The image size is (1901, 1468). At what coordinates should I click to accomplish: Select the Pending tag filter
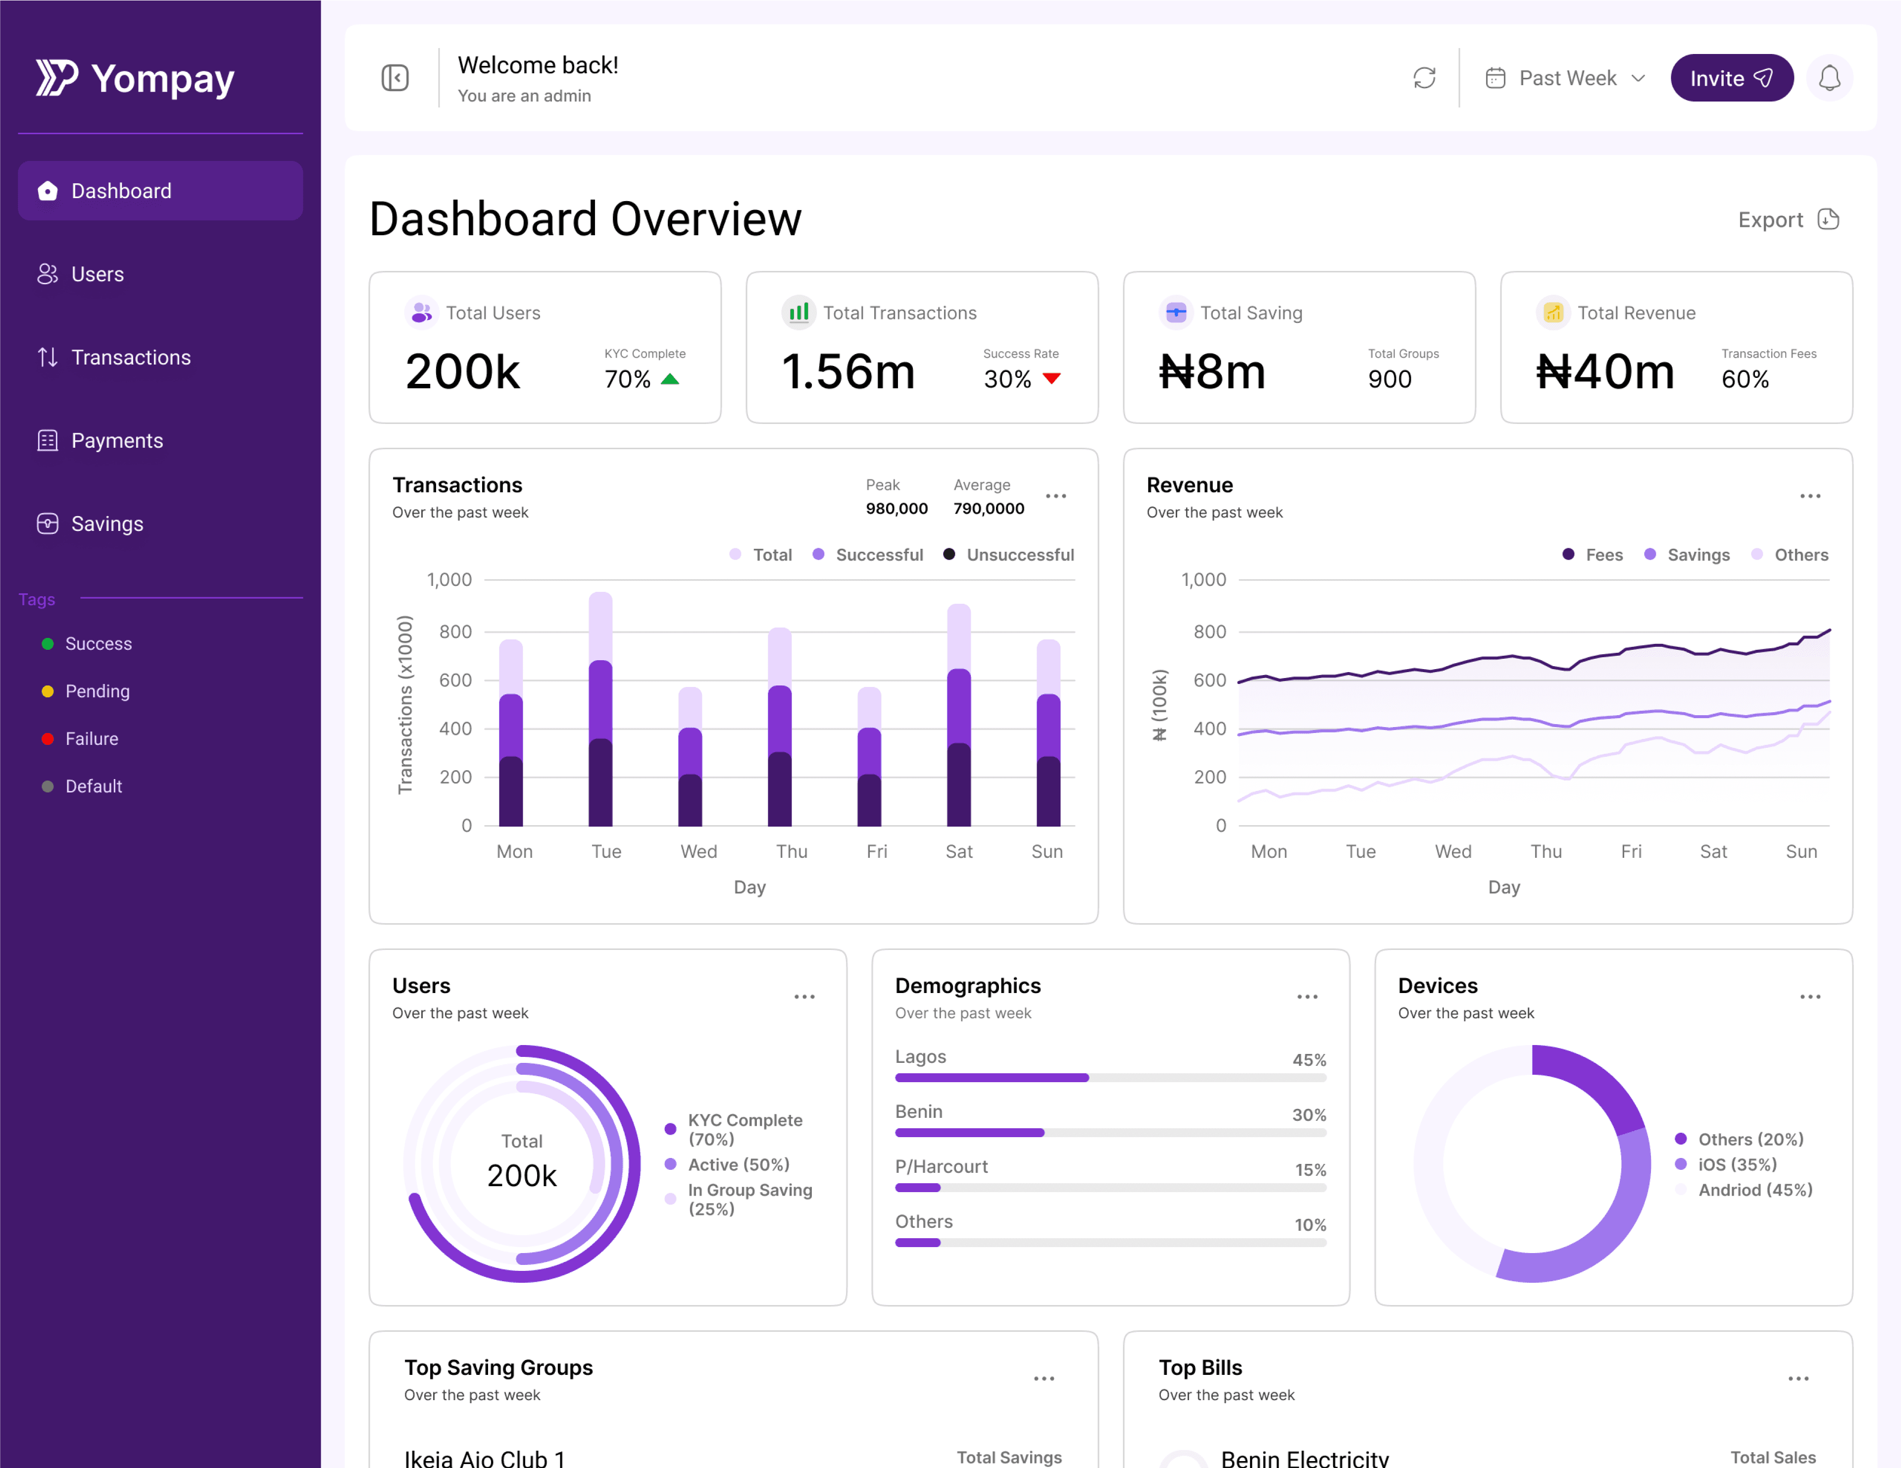(x=97, y=691)
